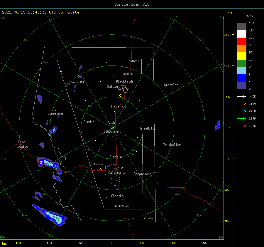Click the Stettler label
Screen dimensions: 264x247
pyautogui.click(x=171, y=85)
